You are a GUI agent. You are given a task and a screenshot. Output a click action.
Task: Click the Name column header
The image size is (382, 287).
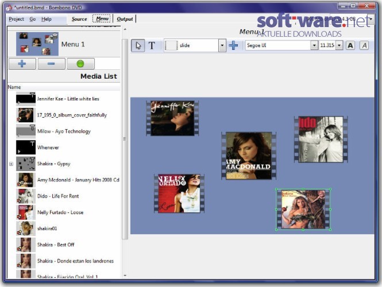[64, 87]
